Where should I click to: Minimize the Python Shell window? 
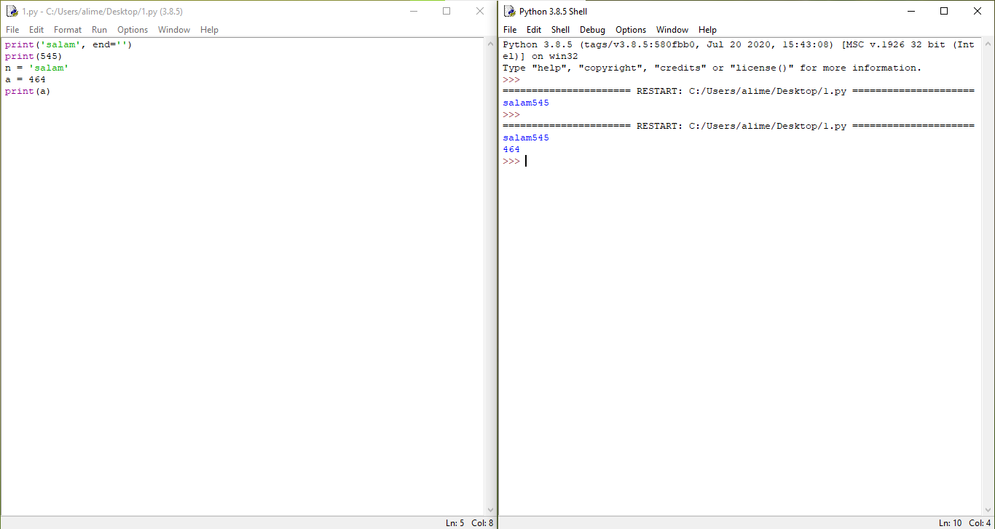[911, 12]
